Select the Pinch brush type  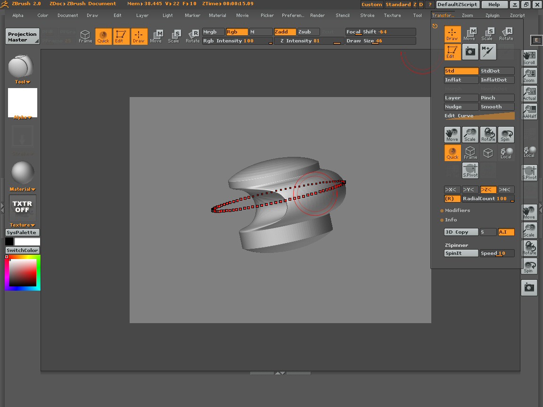click(497, 98)
